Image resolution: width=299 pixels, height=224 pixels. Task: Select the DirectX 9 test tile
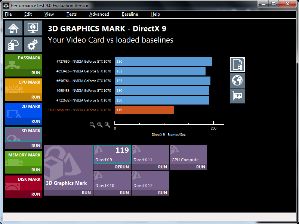point(112,154)
